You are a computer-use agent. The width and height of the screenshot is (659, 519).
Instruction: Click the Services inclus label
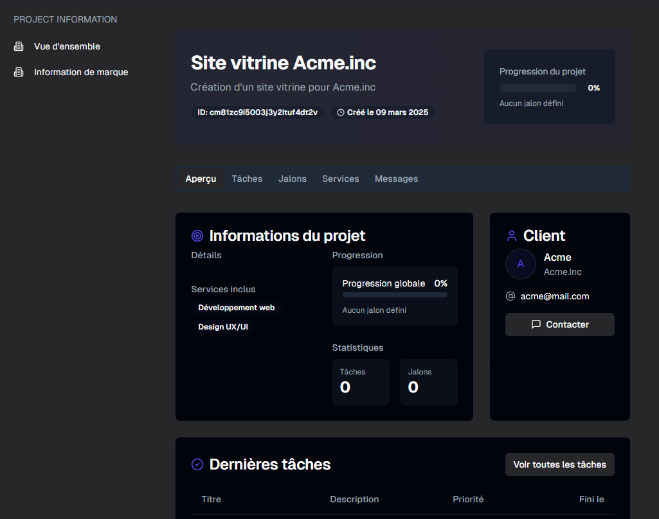point(223,289)
